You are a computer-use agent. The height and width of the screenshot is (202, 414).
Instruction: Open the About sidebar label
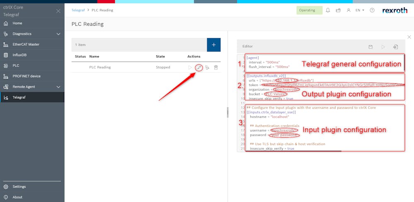pyautogui.click(x=17, y=197)
